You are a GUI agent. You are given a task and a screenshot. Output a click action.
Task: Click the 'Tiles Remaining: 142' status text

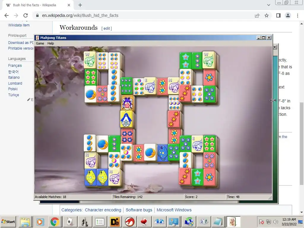128,197
